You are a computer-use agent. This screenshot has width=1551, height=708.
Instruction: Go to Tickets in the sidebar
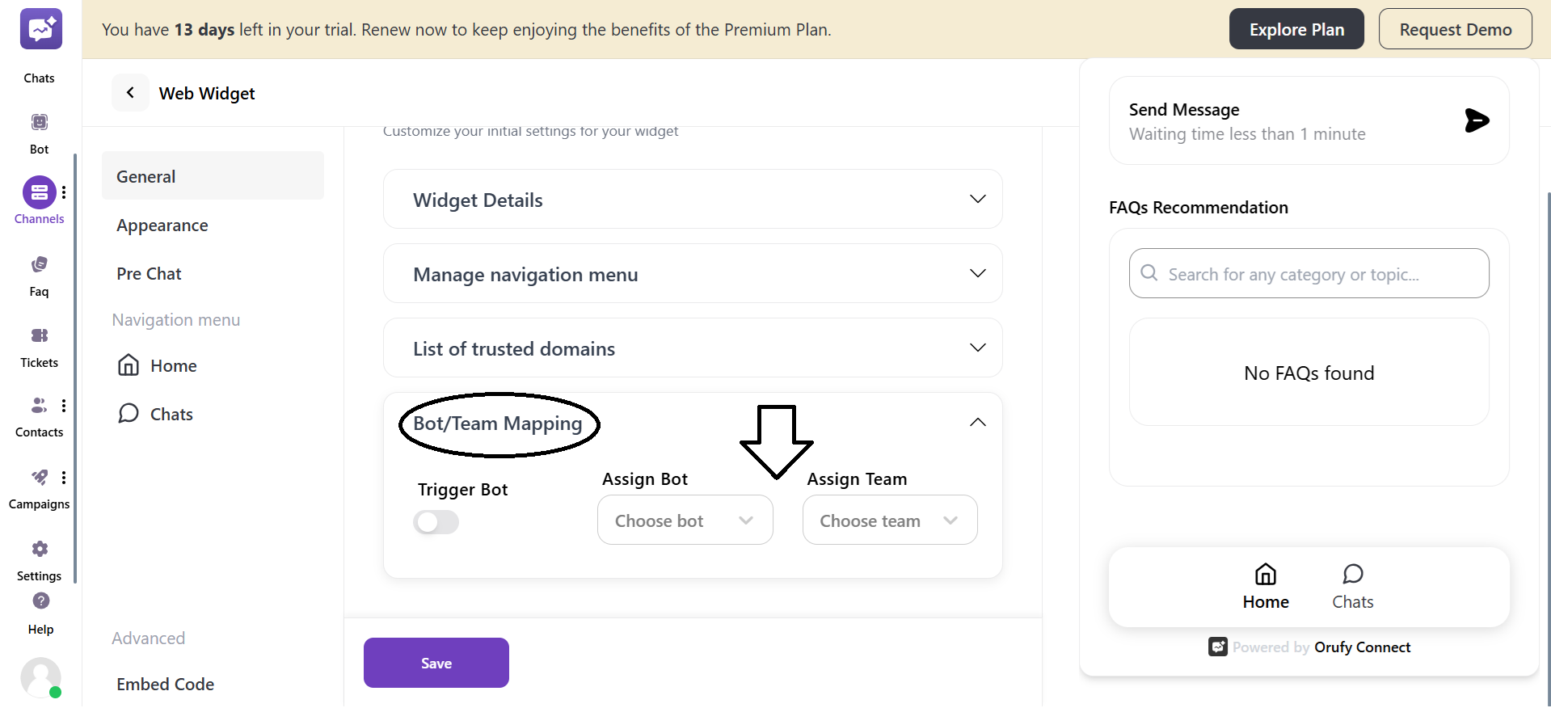39,336
